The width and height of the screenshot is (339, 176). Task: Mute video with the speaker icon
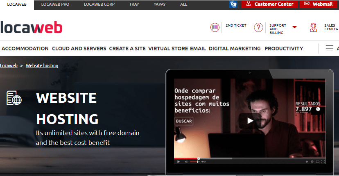coord(186,162)
